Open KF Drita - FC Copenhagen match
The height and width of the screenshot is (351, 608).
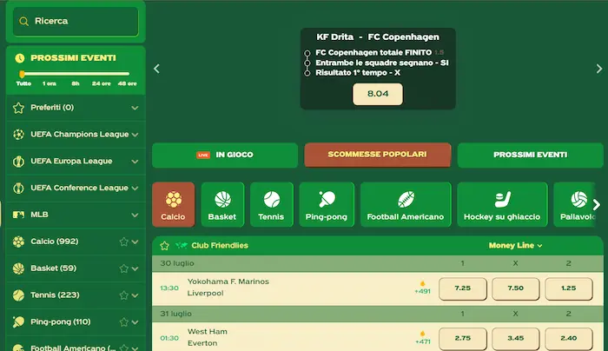pyautogui.click(x=378, y=36)
